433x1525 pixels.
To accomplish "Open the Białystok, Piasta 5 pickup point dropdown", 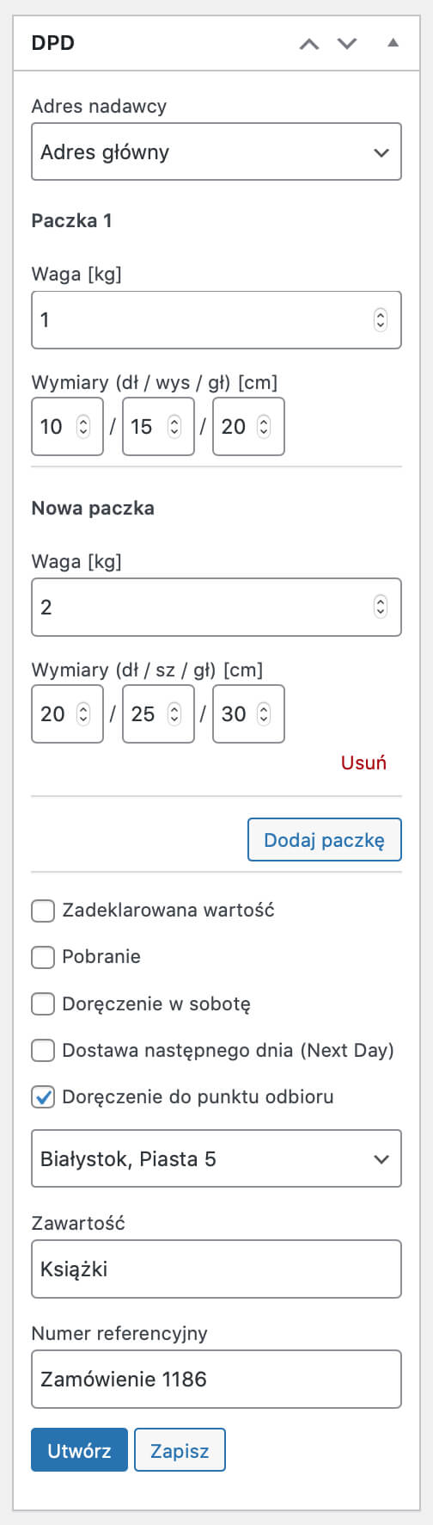I will [216, 1158].
